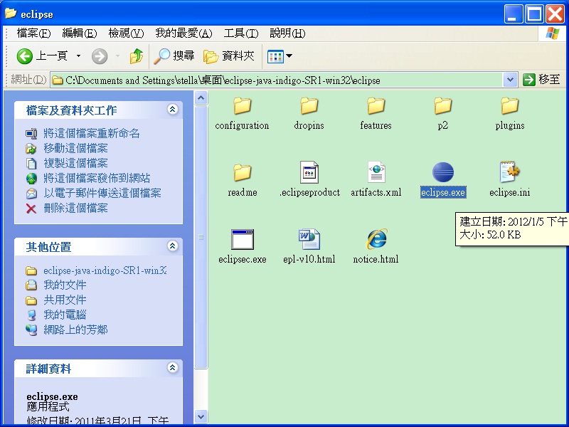Click 將這個檔案重新命名 rename link
The width and height of the screenshot is (569, 427).
tap(92, 133)
